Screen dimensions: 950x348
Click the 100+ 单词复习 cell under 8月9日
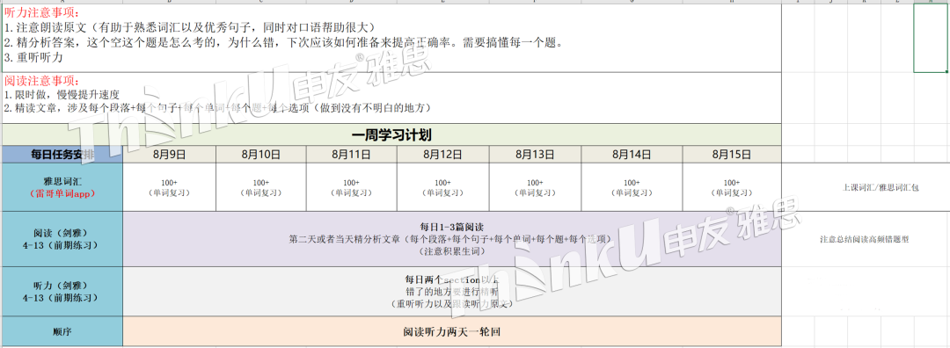(169, 187)
